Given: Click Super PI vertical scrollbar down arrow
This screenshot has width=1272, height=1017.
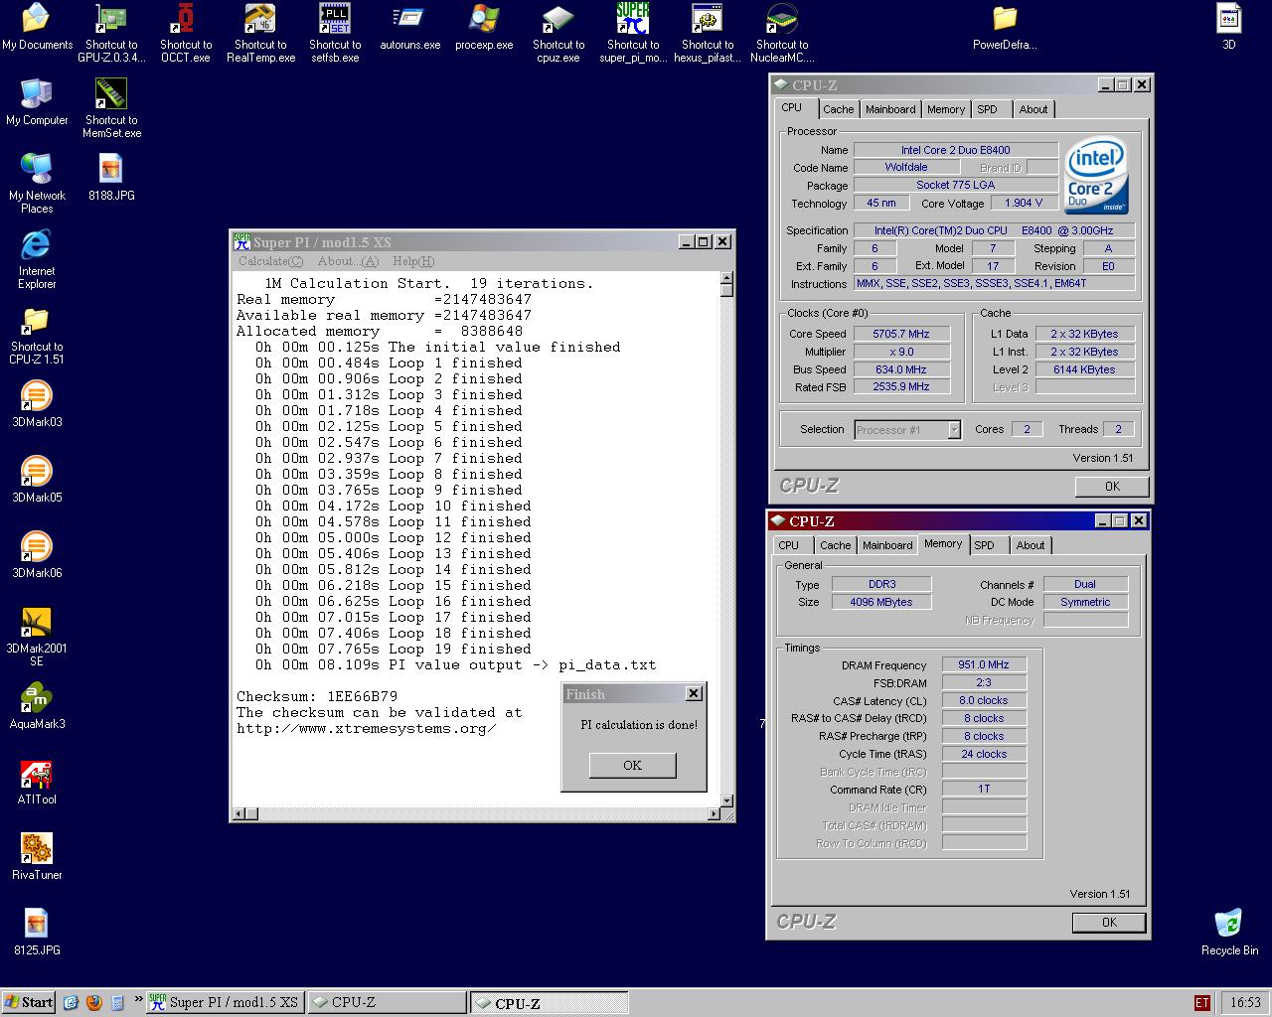Looking at the screenshot, I should (726, 799).
